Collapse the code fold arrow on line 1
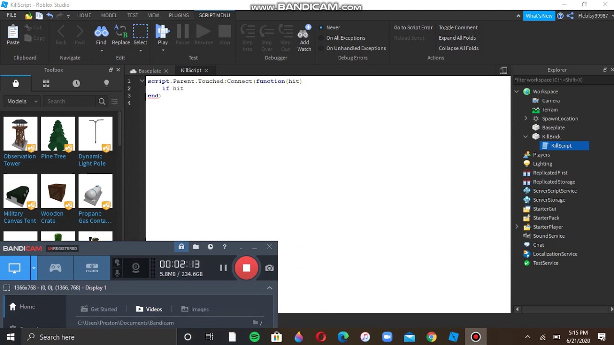 click(x=142, y=81)
